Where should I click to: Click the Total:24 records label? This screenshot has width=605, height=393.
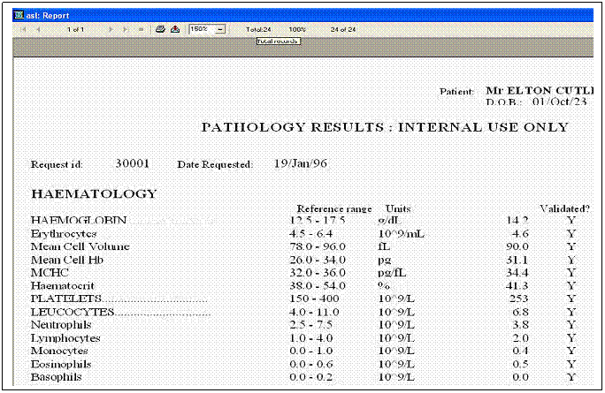click(x=257, y=29)
